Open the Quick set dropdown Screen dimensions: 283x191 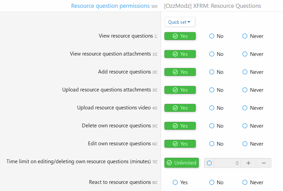click(x=180, y=22)
